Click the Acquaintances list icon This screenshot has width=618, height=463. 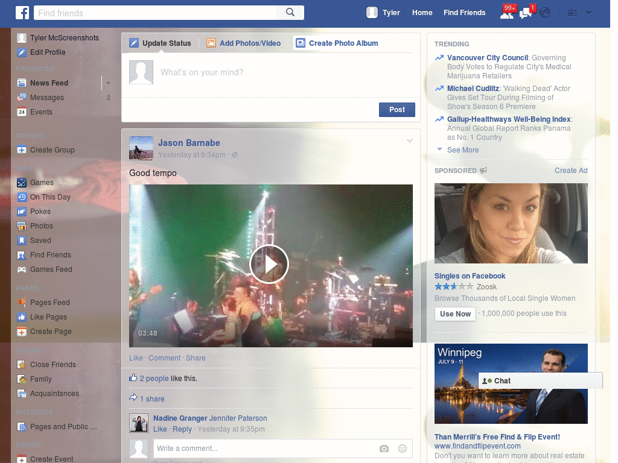pyautogui.click(x=22, y=394)
